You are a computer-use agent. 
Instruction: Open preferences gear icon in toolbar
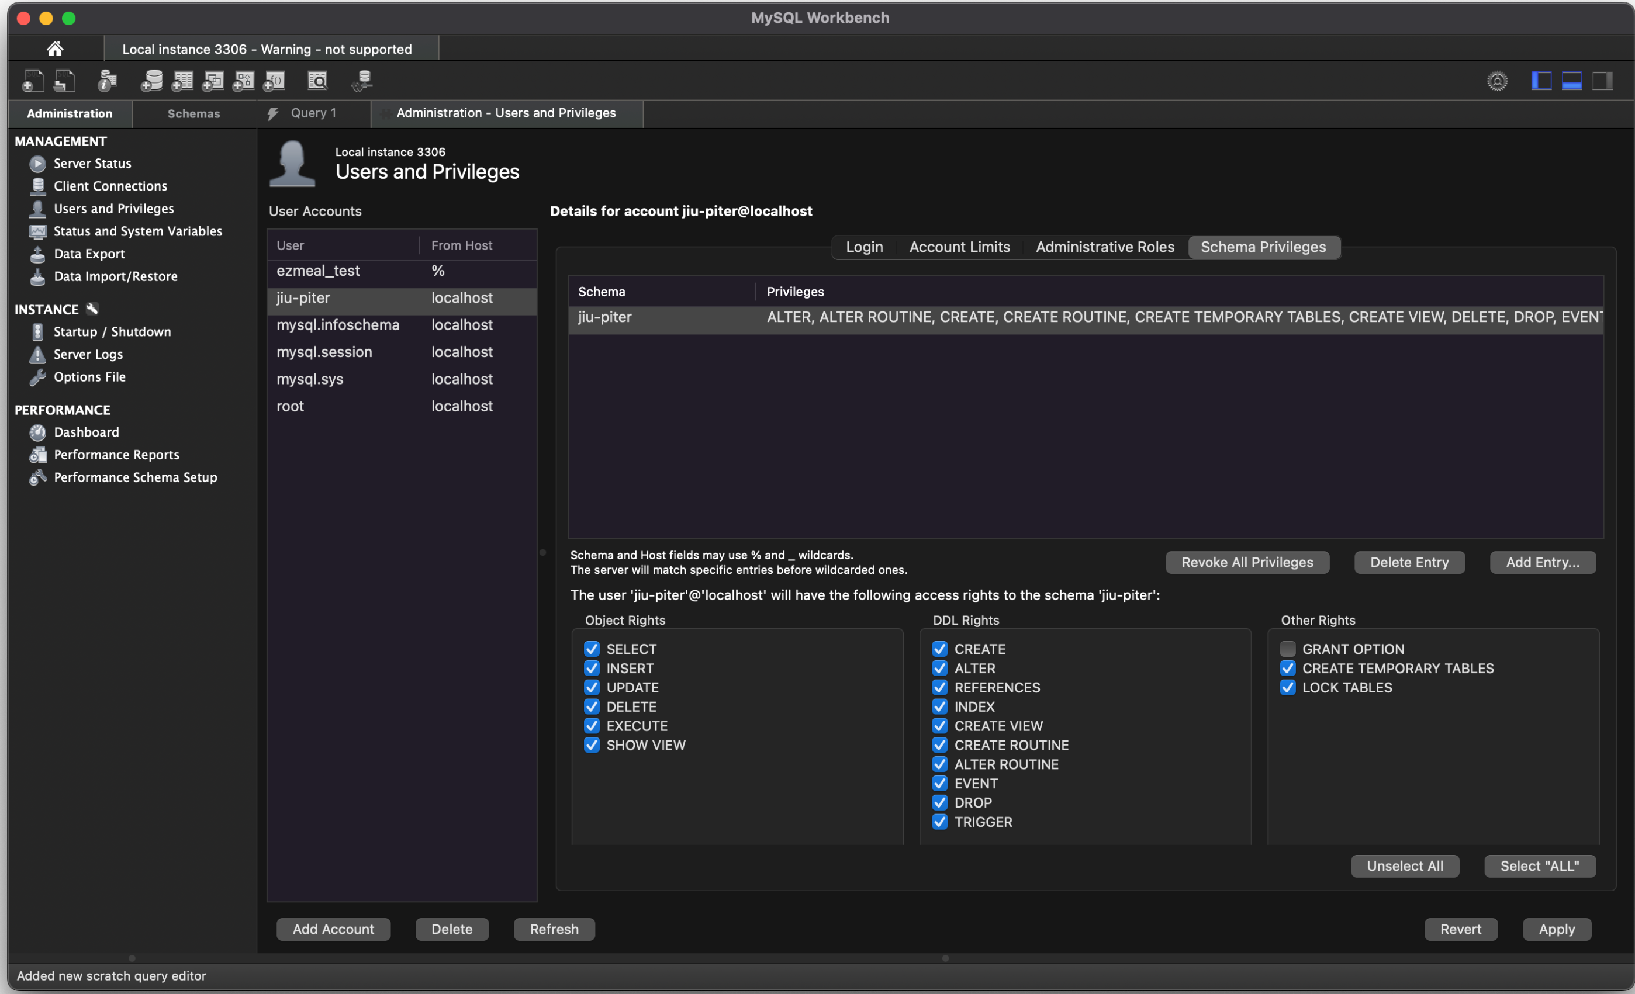click(1497, 81)
